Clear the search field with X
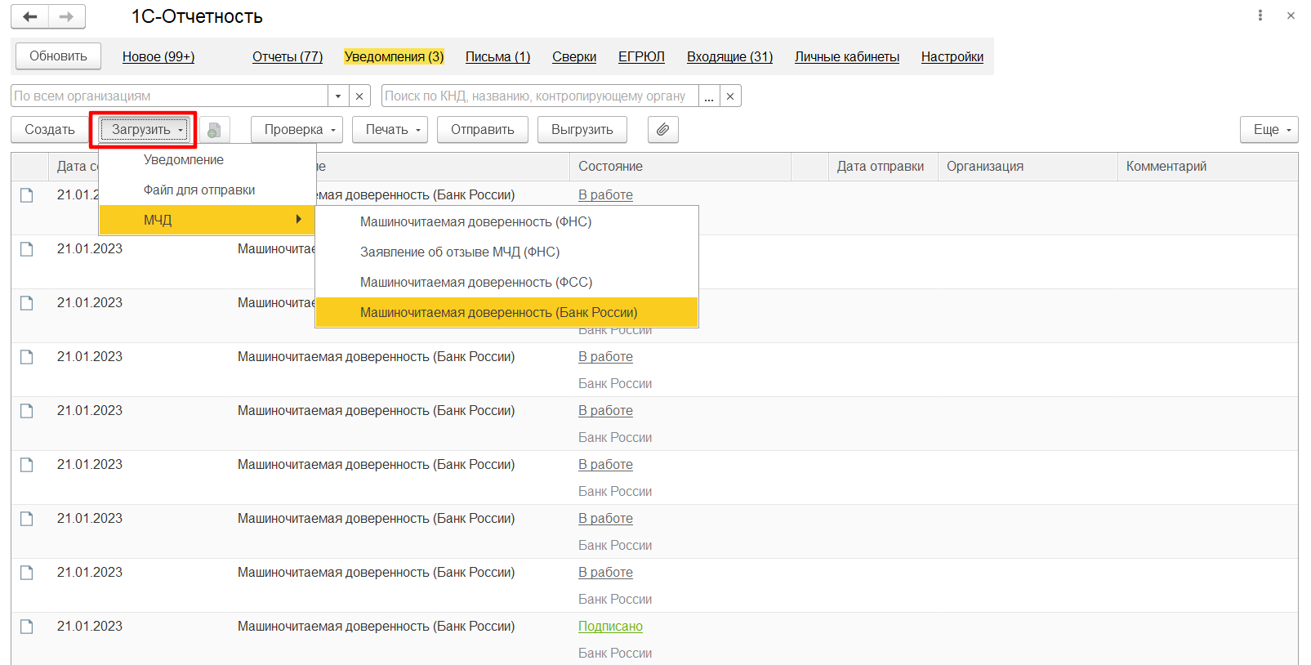The width and height of the screenshot is (1311, 665). (730, 96)
